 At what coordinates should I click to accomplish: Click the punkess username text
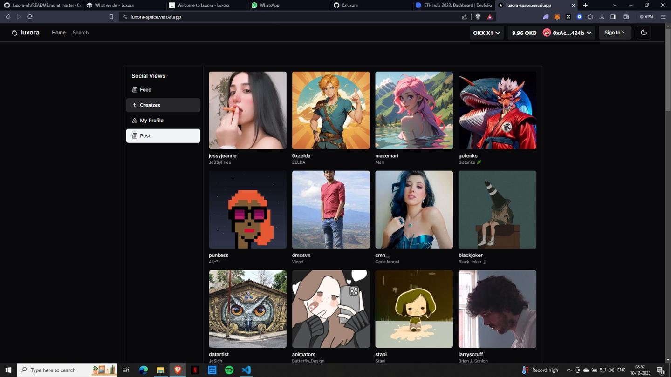pyautogui.click(x=219, y=256)
